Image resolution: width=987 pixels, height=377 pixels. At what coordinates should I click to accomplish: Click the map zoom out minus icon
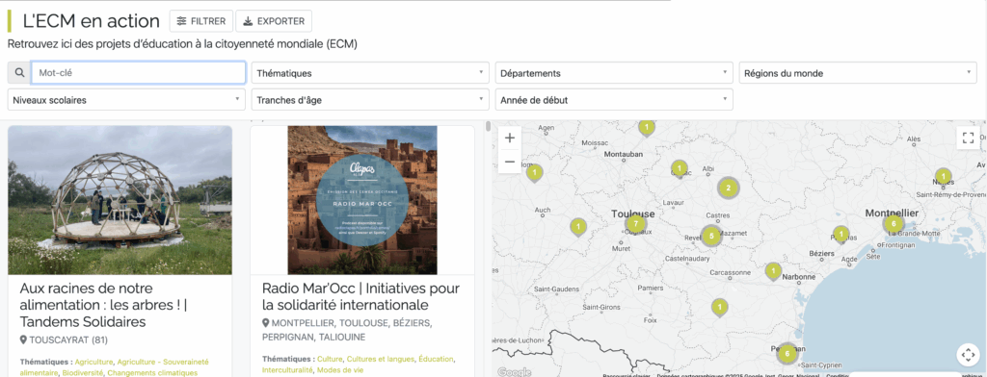pos(510,162)
